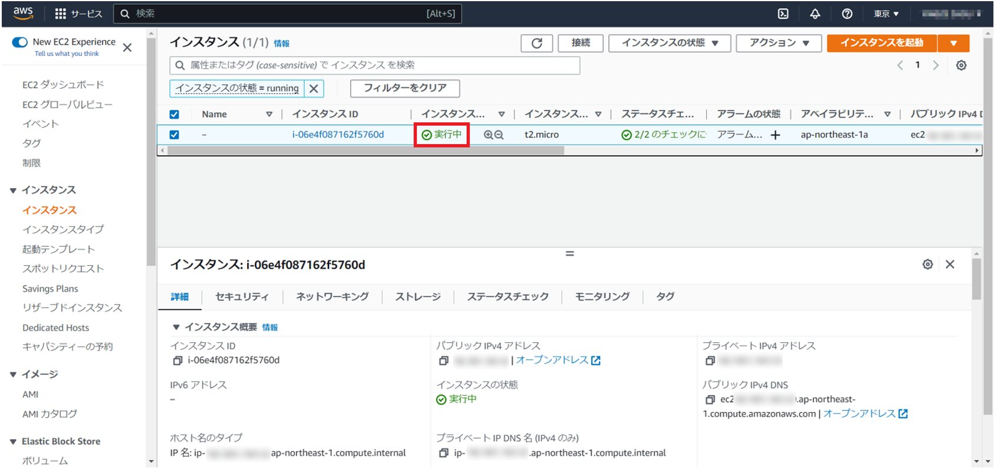Toggle the New EC2 Experience switch

[20, 42]
